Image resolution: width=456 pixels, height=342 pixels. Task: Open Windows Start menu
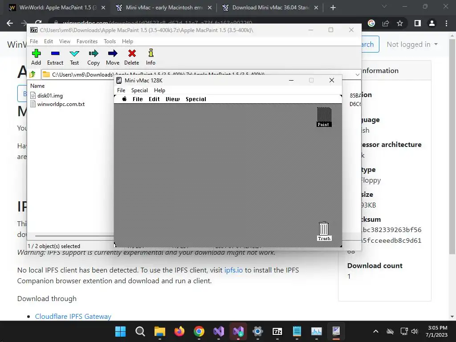[x=120, y=331]
